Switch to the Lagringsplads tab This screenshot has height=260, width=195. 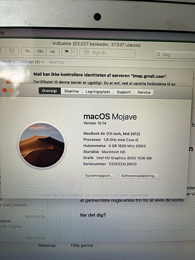98,92
